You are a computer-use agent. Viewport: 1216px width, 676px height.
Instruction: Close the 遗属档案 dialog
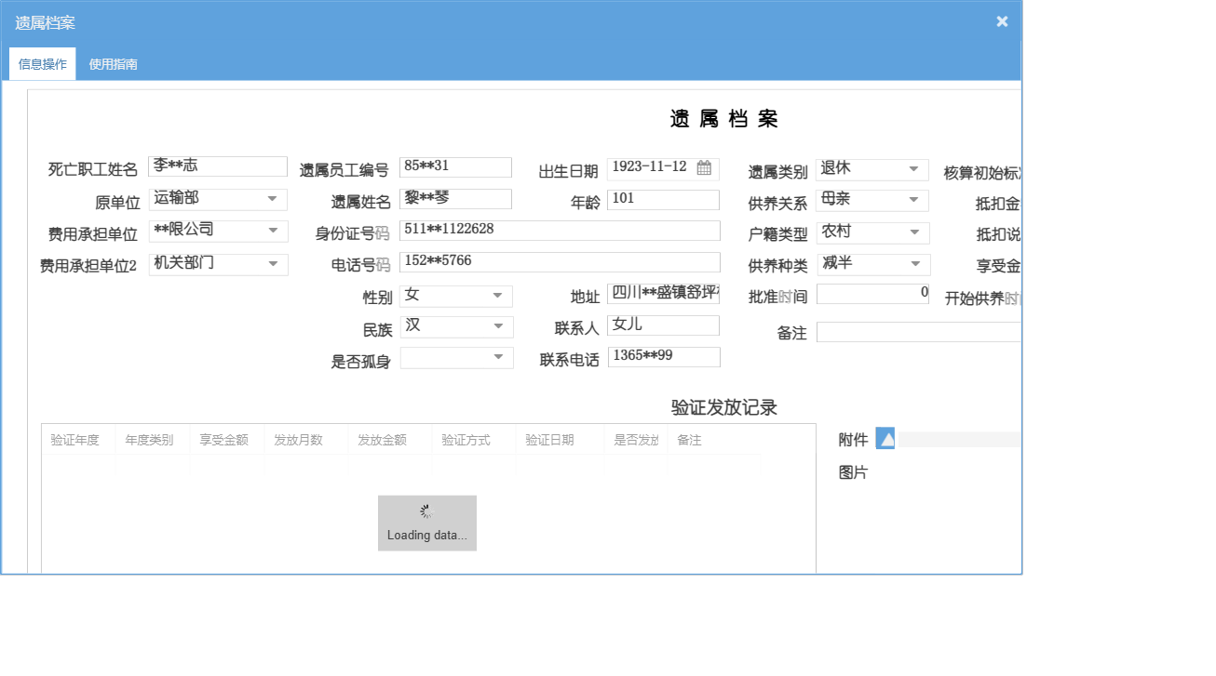1002,20
